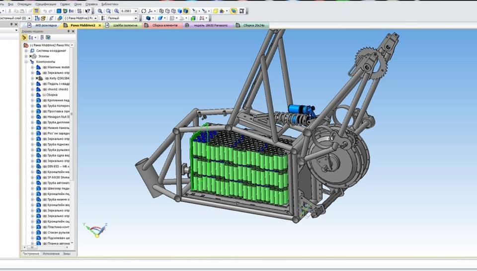The height and width of the screenshot is (271, 477).
Task: Close the Рама Middrive2 document tab
Action: pos(100,25)
